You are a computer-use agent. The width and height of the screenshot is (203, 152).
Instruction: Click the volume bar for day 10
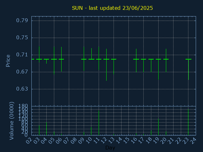click(91, 131)
